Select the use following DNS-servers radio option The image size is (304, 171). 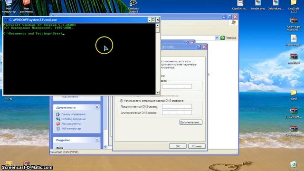point(122,101)
